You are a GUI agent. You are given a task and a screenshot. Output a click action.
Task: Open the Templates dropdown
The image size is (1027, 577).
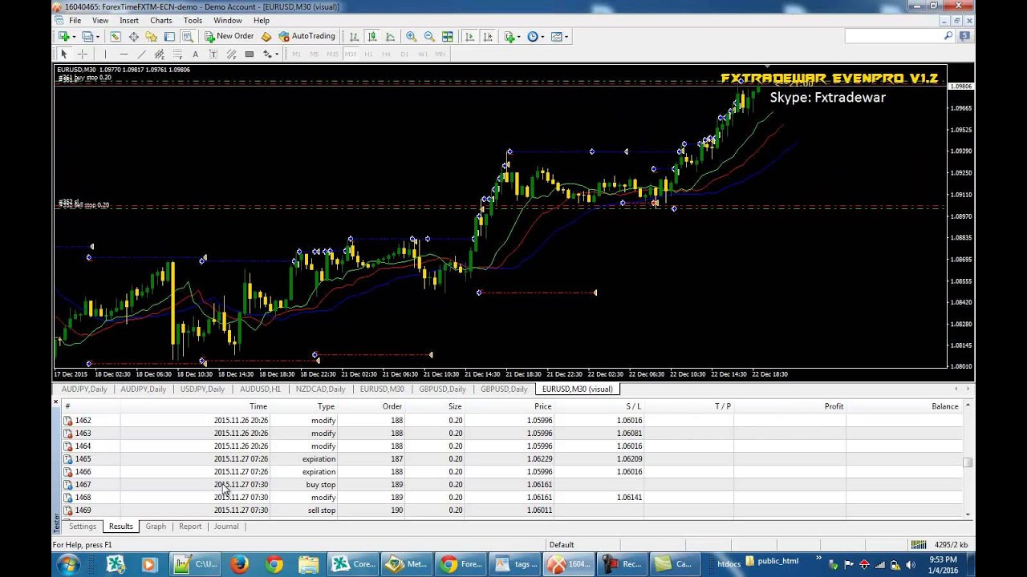click(559, 36)
